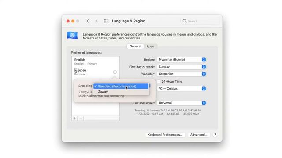Screen dimensions: 282x158
Task: Open List sort order dropdown
Action: coord(182,103)
